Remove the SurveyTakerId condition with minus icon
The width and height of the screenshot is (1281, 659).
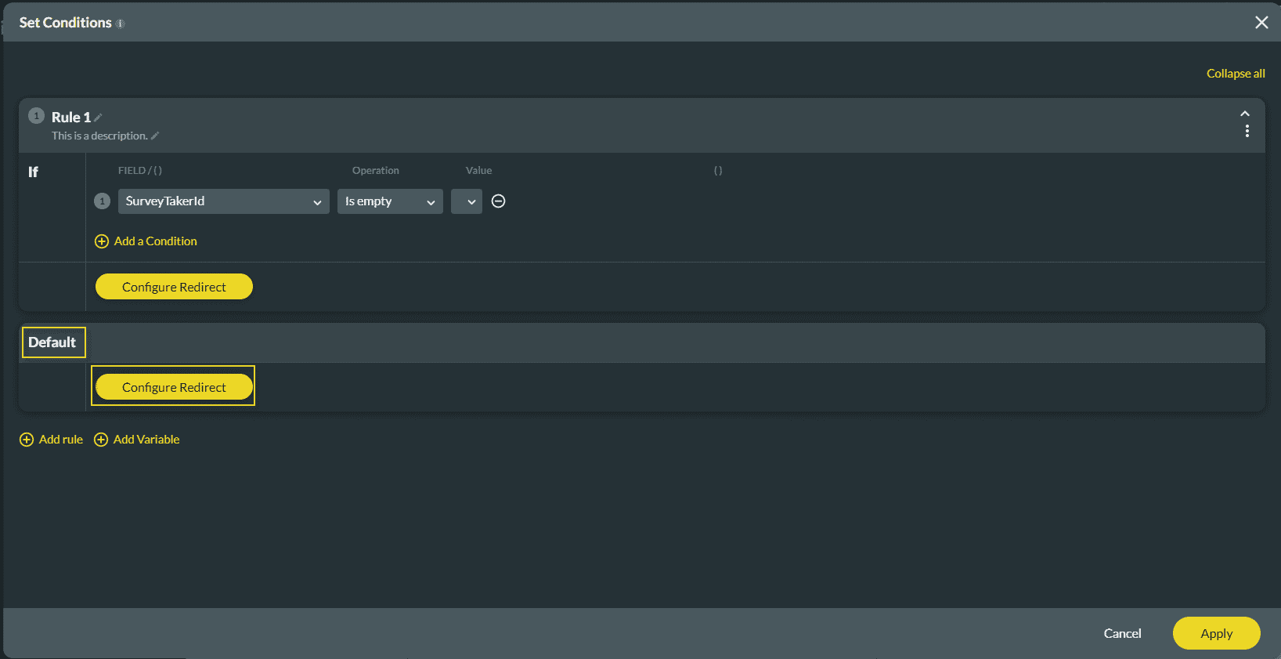pyautogui.click(x=498, y=201)
